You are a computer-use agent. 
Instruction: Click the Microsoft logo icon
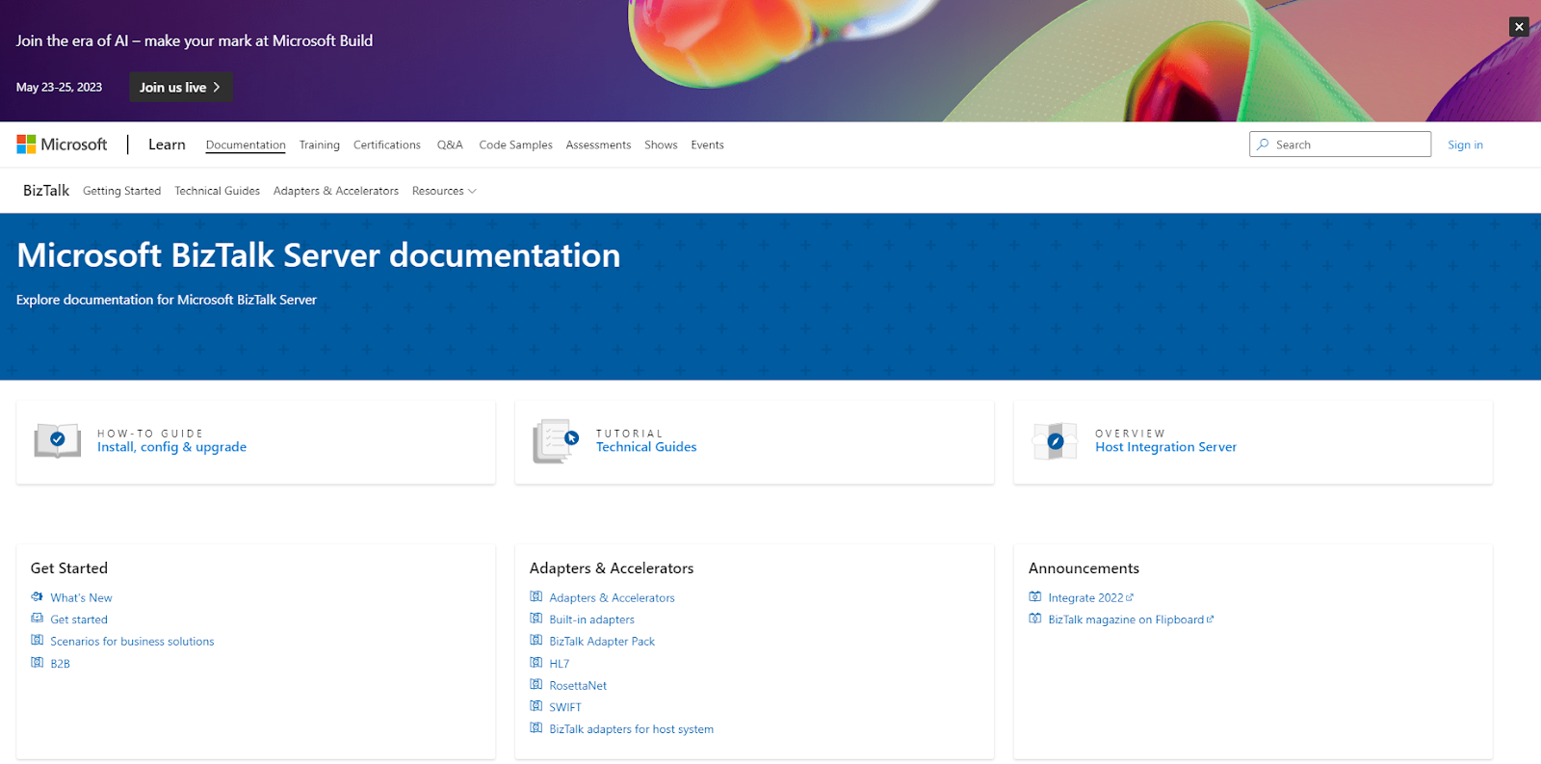(x=26, y=145)
